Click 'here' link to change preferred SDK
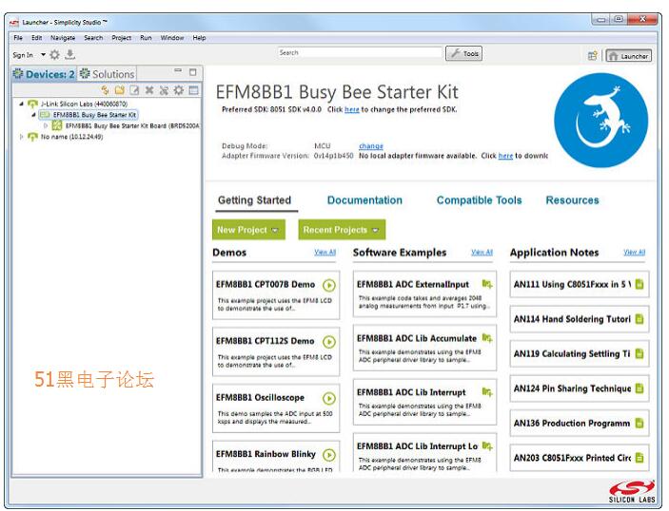The height and width of the screenshot is (511, 669). tap(351, 109)
